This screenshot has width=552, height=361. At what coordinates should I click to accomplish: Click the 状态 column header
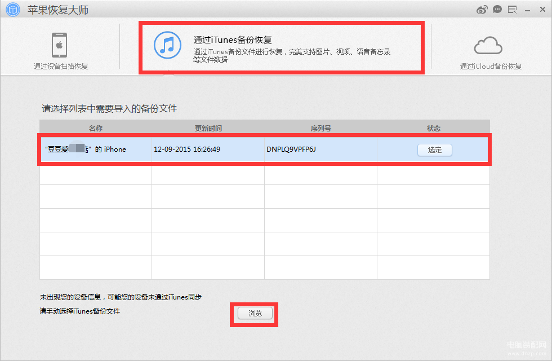tap(434, 129)
